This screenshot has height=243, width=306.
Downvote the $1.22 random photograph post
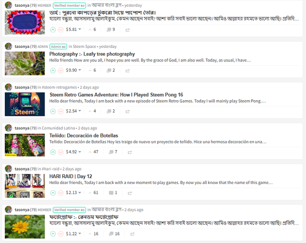pyautogui.click(x=61, y=234)
